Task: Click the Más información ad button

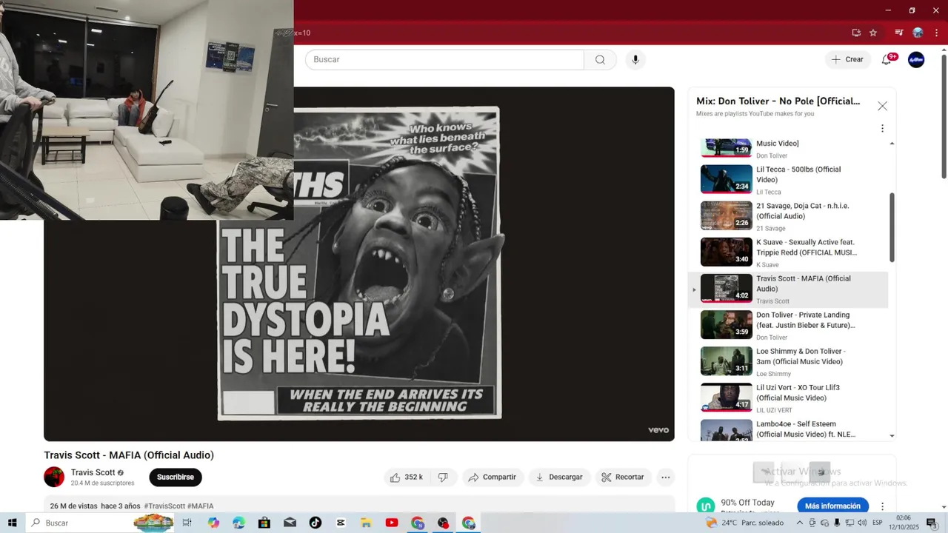Action: pyautogui.click(x=832, y=506)
